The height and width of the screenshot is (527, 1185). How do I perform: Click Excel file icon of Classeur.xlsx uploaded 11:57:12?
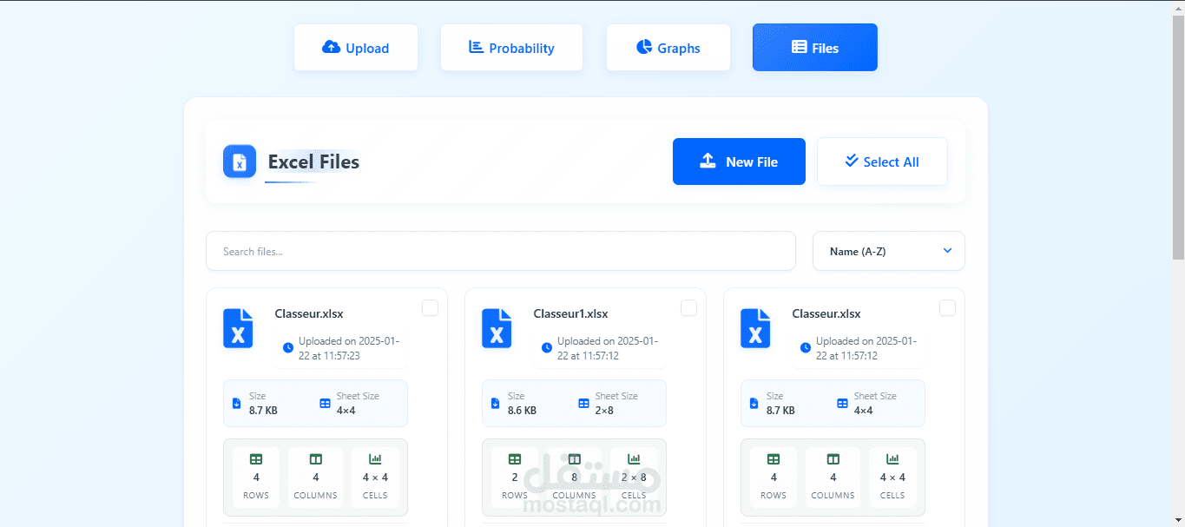pyautogui.click(x=755, y=329)
